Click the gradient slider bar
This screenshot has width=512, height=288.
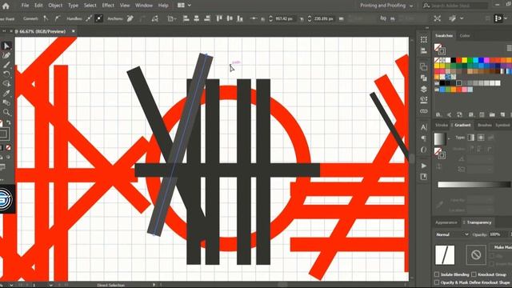pos(474,185)
